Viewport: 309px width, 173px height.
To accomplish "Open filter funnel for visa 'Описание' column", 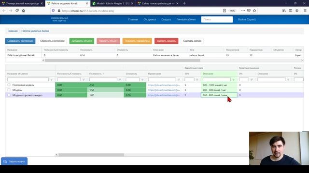I will pos(288,79).
